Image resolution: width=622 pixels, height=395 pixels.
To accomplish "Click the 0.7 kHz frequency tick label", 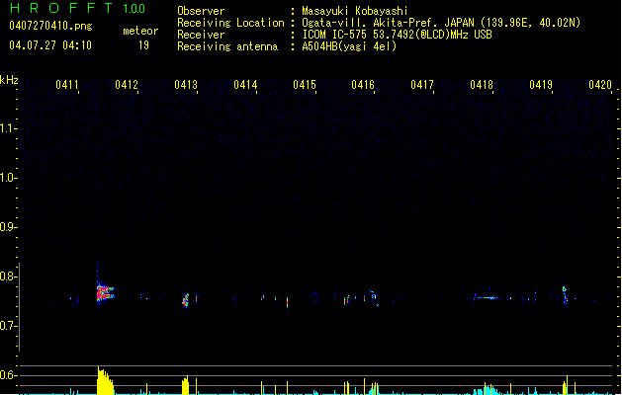I will (7, 326).
